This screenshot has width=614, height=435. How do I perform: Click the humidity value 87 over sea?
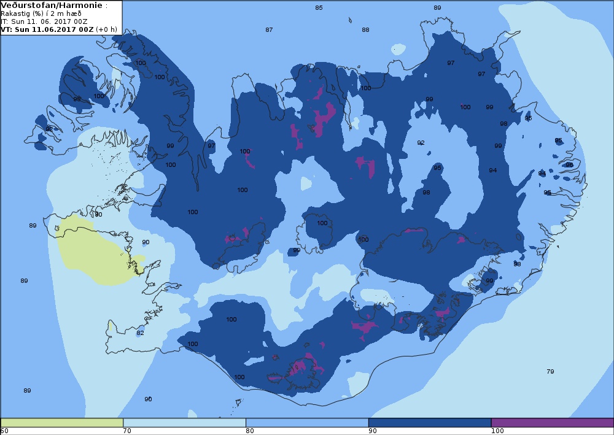[269, 29]
